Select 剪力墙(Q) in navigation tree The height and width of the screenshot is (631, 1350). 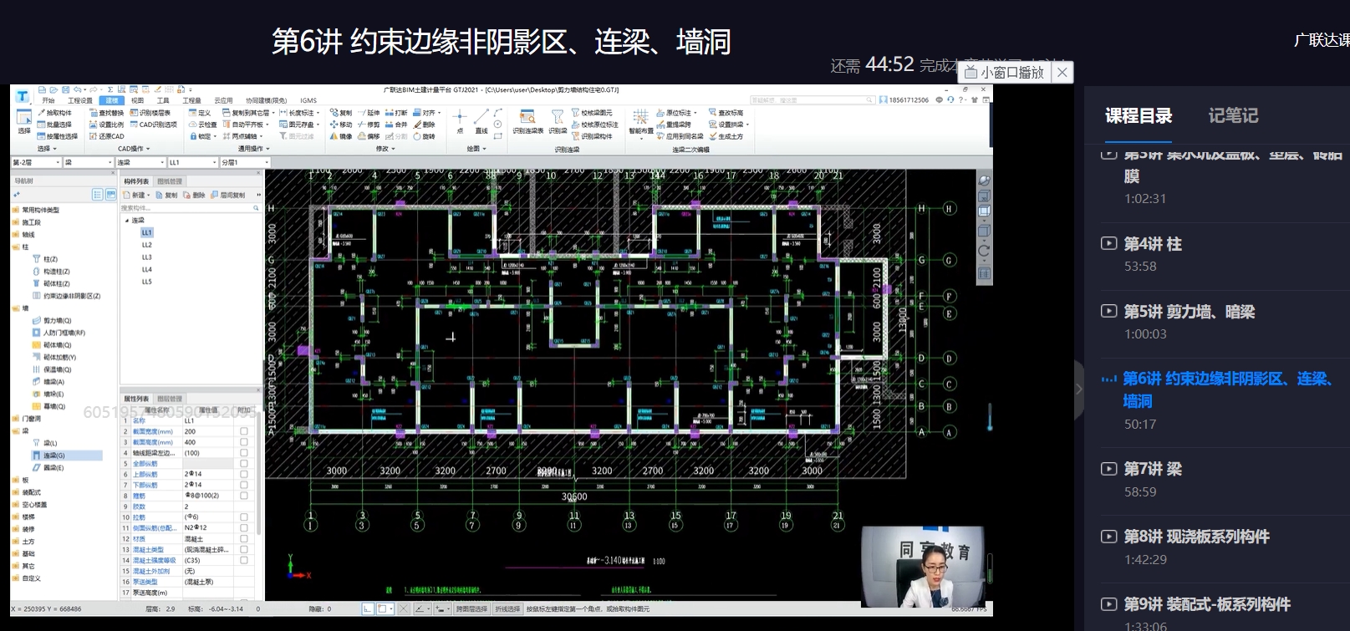pos(57,320)
